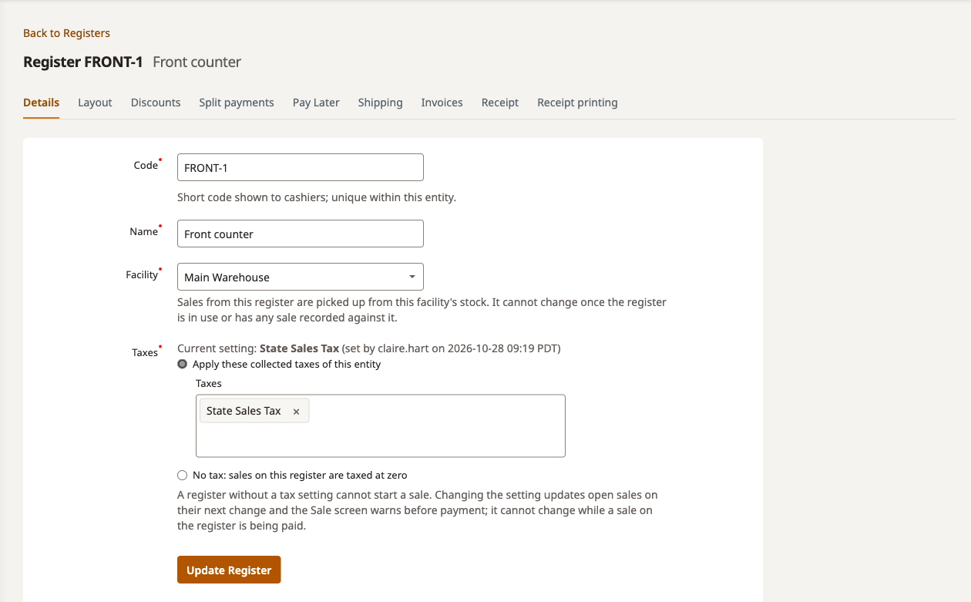The height and width of the screenshot is (602, 971).
Task: View the Invoices tab
Action: pos(442,103)
